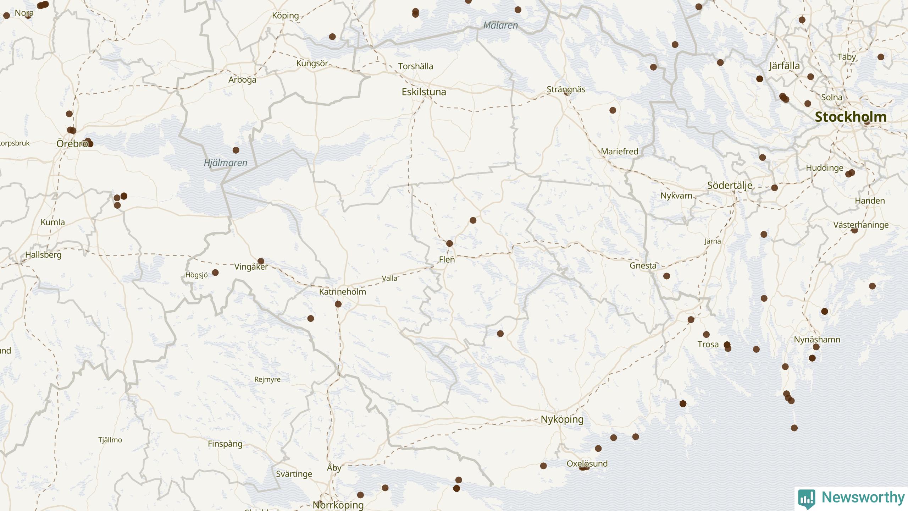Click the Handen label
The height and width of the screenshot is (511, 908).
pos(870,201)
